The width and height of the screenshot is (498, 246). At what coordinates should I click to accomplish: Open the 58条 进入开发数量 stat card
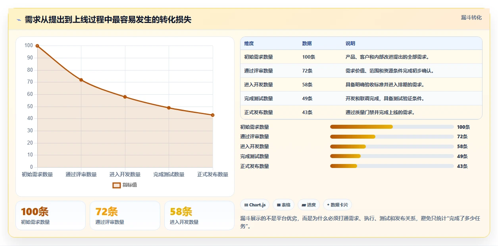tap(199, 215)
